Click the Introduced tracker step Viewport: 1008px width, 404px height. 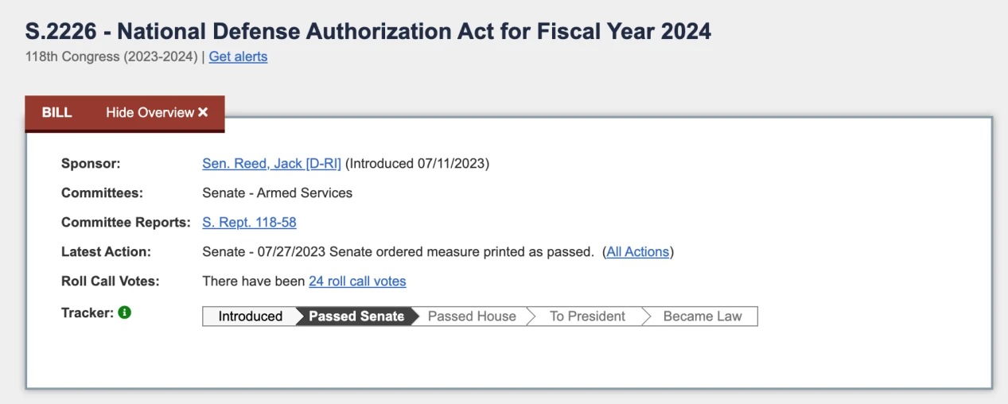[250, 317]
